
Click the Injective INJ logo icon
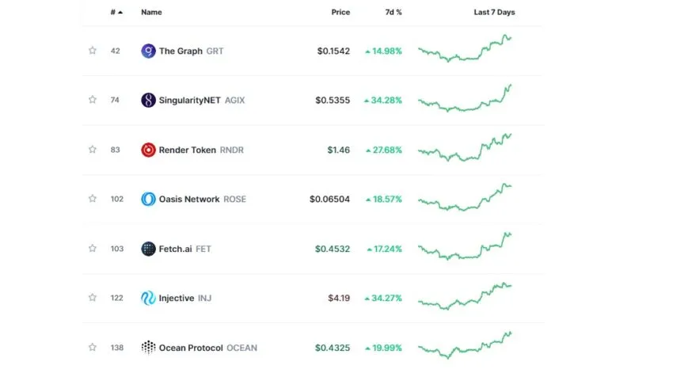click(x=148, y=298)
